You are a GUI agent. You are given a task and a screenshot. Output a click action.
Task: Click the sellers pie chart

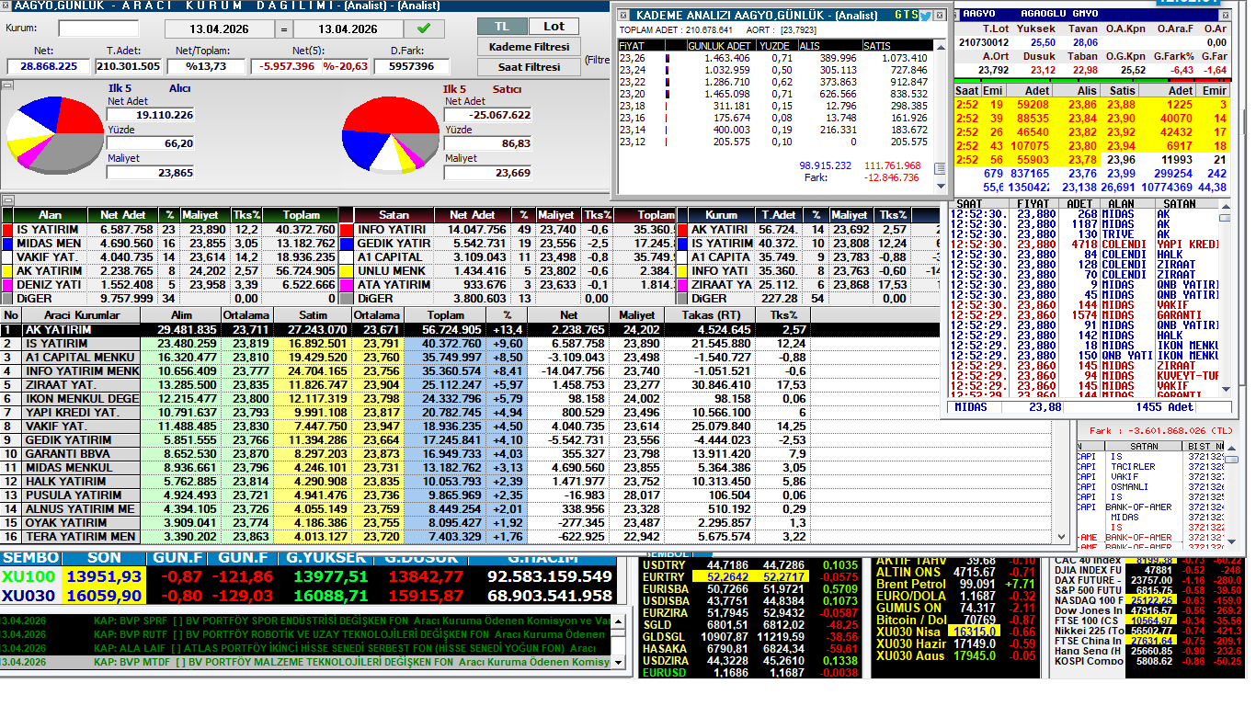pos(391,135)
